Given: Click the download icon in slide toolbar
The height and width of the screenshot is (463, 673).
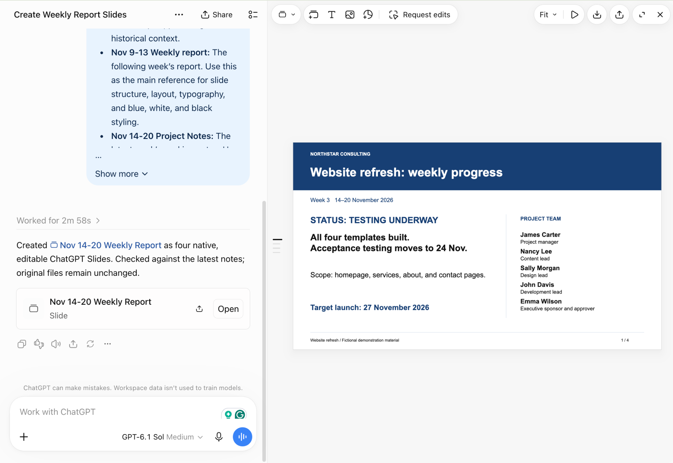Looking at the screenshot, I should click(597, 14).
